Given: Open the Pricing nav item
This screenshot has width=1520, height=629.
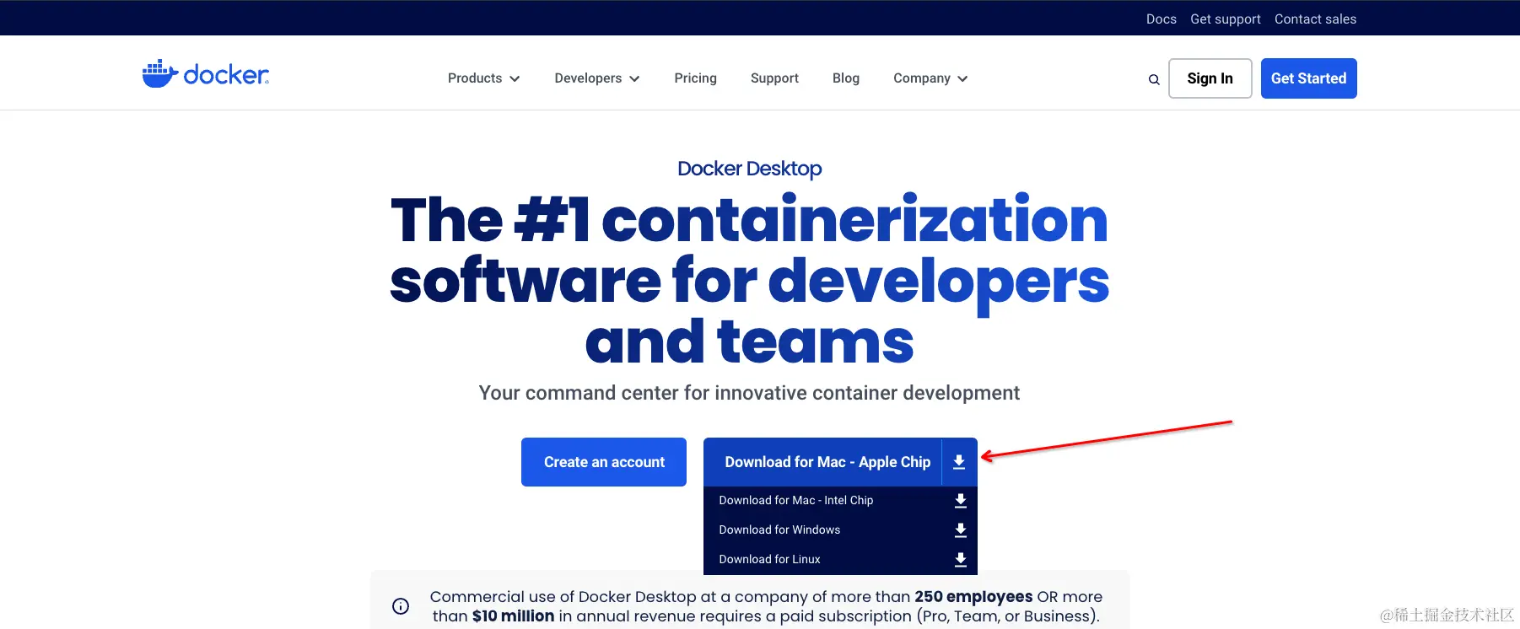Looking at the screenshot, I should pos(695,78).
